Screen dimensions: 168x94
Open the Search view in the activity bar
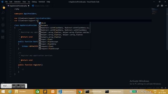click(x=3, y=13)
